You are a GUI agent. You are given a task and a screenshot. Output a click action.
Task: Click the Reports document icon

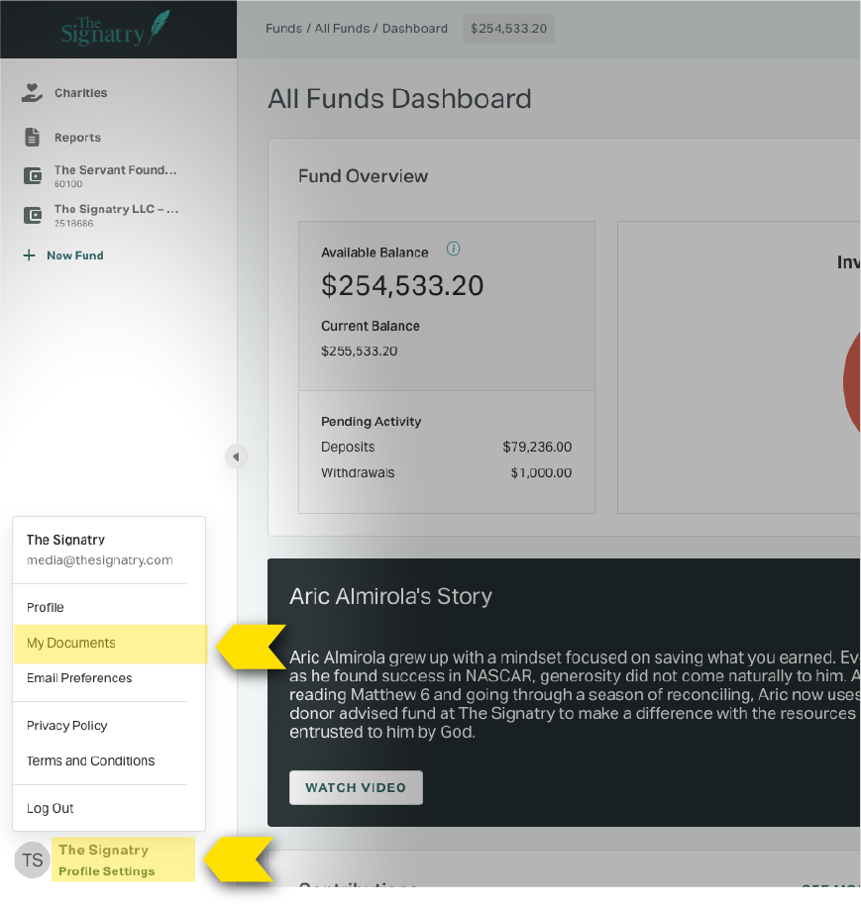pos(33,138)
